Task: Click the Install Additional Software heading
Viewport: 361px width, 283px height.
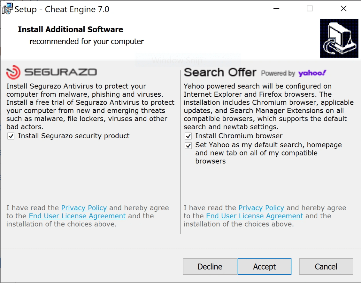Action: (71, 29)
